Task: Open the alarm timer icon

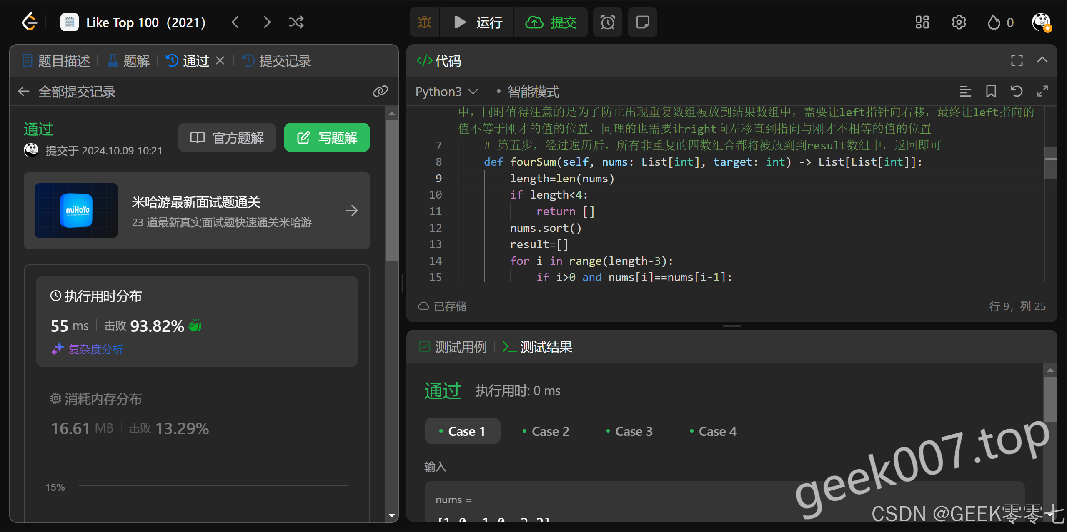Action: pos(607,22)
